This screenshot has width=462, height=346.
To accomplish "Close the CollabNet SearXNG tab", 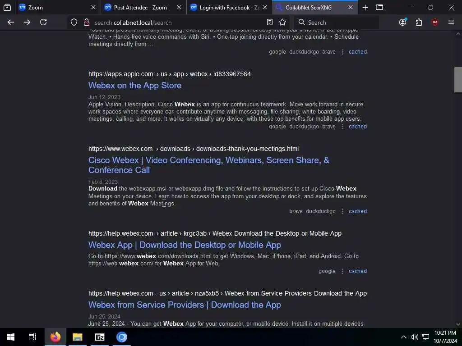I will [x=351, y=8].
